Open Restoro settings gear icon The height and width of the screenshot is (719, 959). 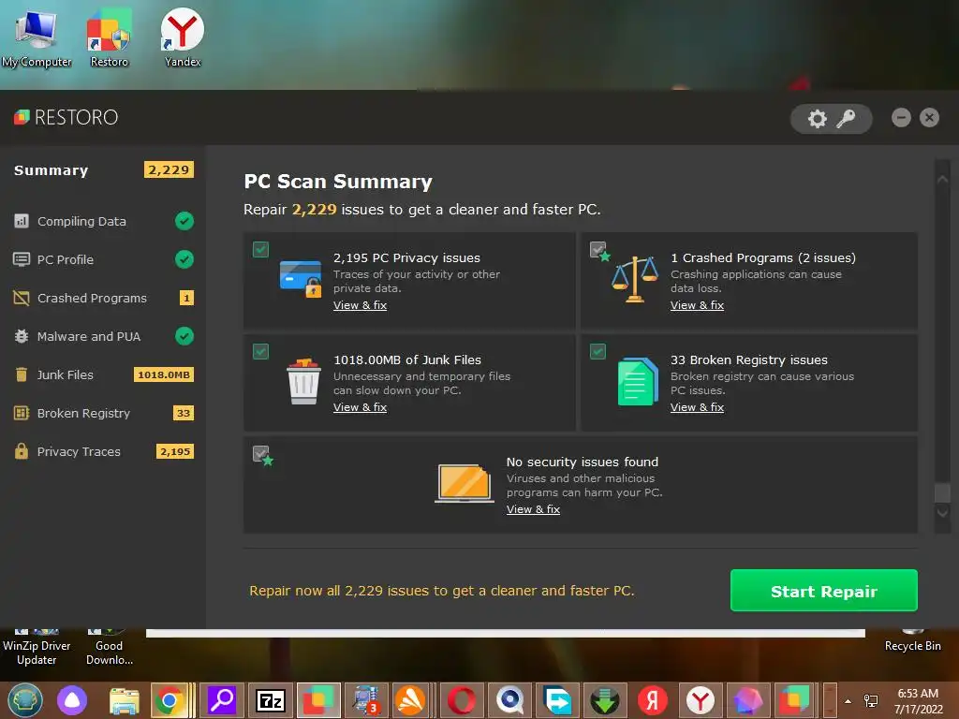[817, 118]
